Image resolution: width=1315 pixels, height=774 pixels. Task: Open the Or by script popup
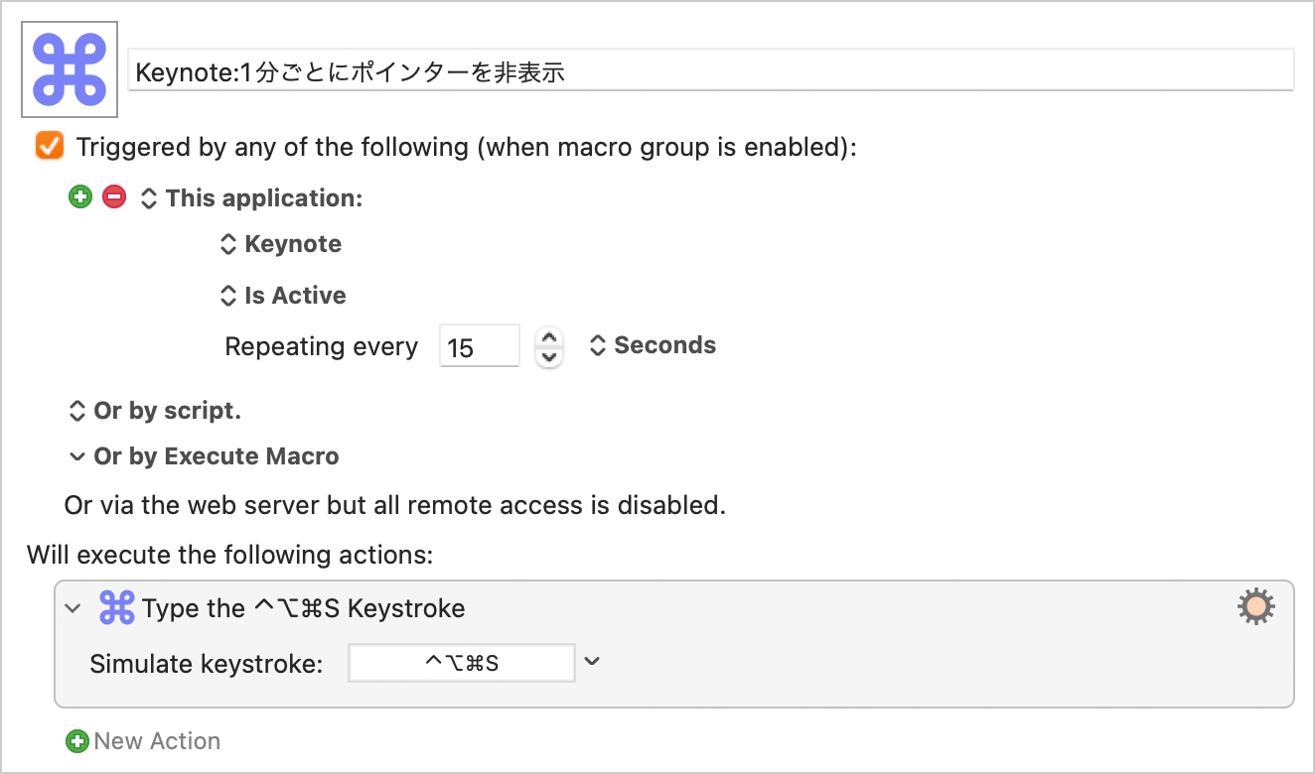point(155,410)
